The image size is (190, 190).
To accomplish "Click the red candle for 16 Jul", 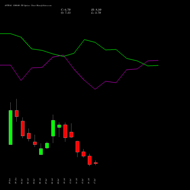I will tap(90, 160).
